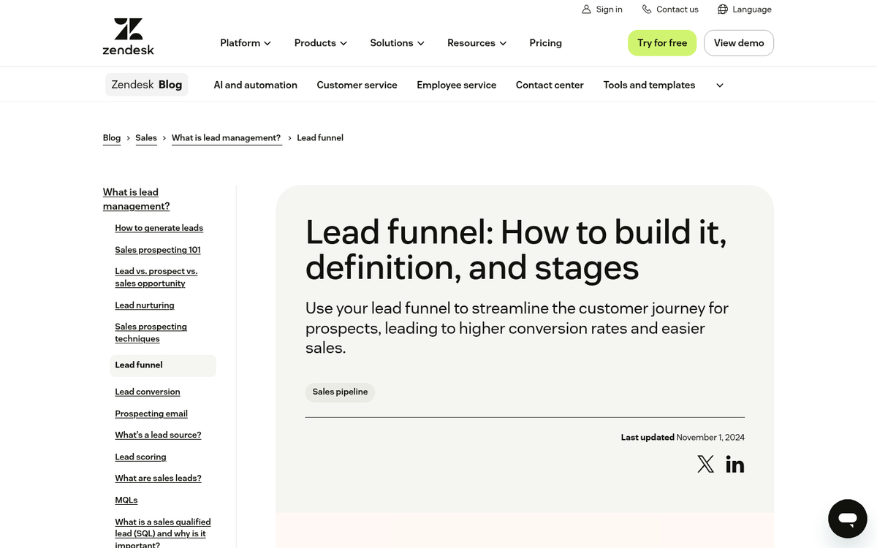Expand the Resources dropdown
This screenshot has height=548, width=877.
[476, 43]
